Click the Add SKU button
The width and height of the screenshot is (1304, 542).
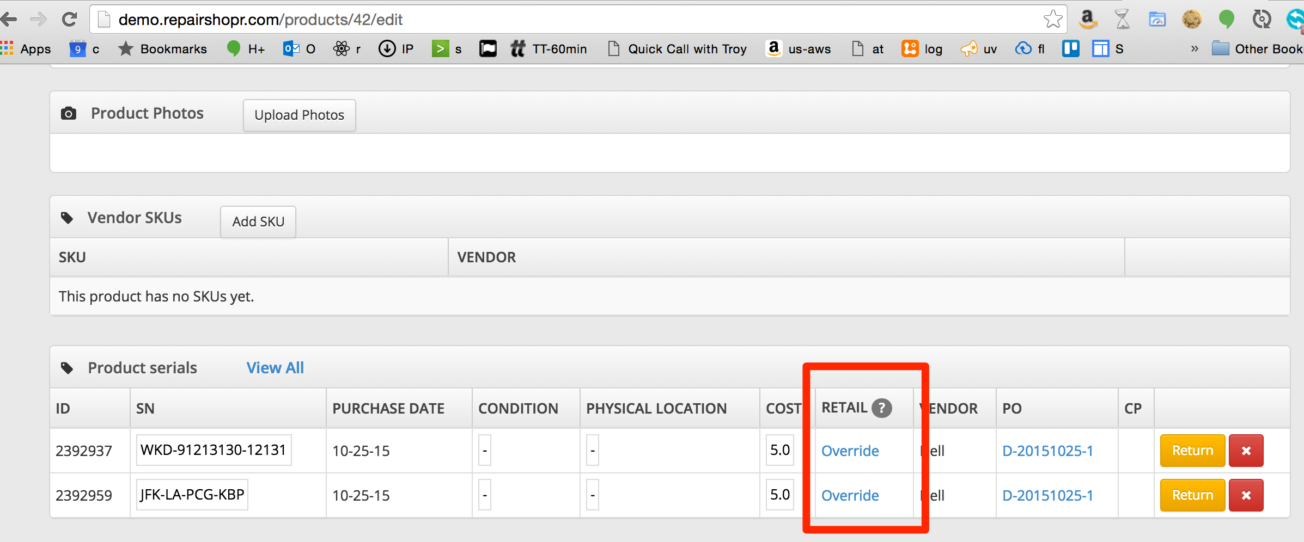[x=258, y=222]
